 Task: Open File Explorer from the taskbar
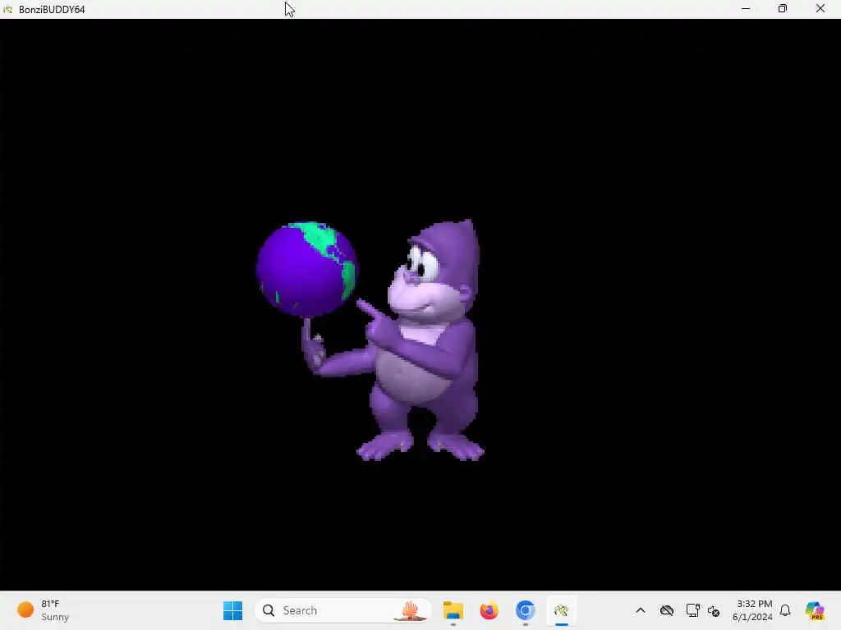pyautogui.click(x=453, y=610)
